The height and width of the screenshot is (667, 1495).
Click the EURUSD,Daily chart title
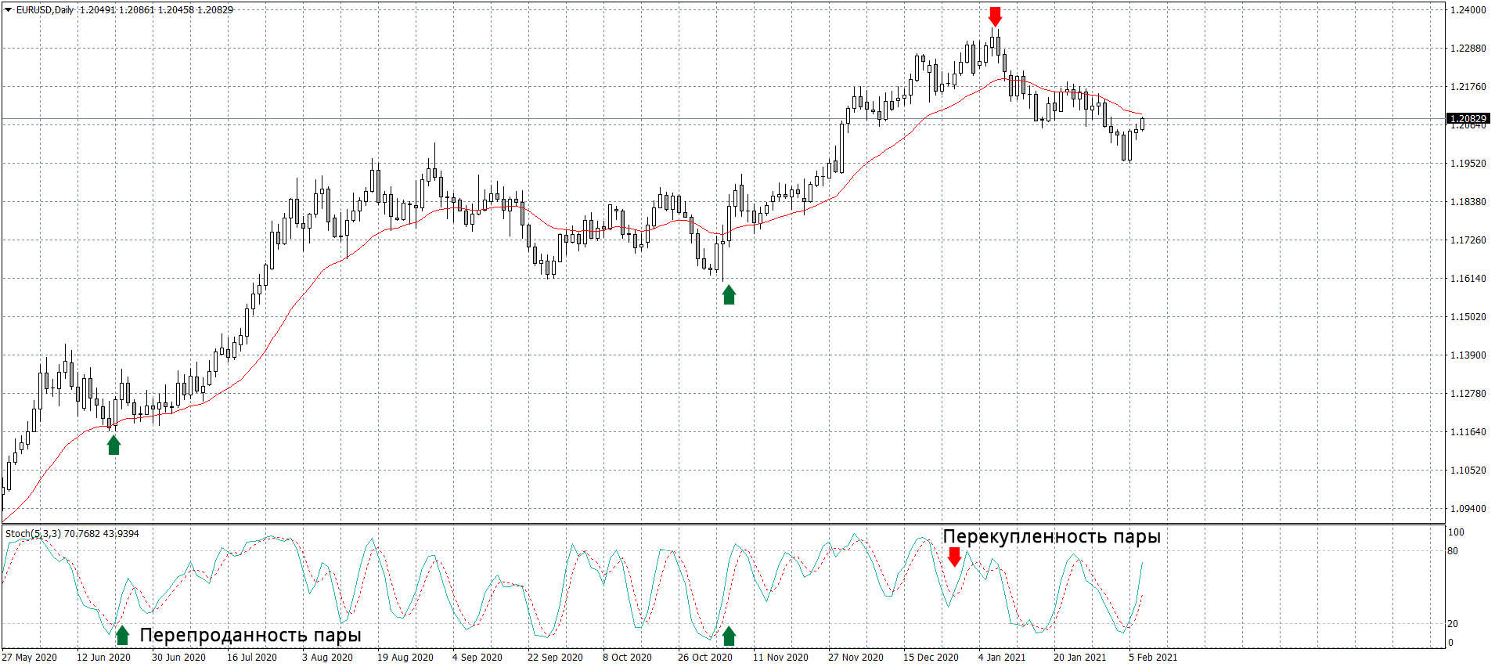pyautogui.click(x=45, y=10)
